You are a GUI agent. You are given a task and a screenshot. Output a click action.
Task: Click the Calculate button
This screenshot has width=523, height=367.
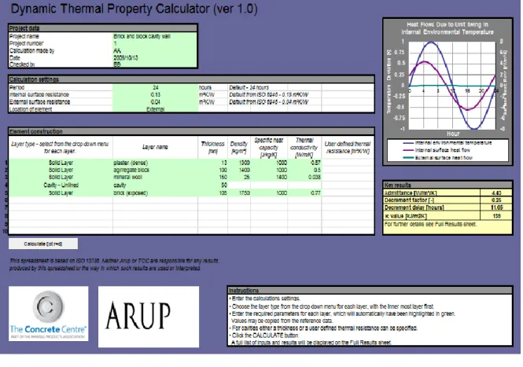[x=43, y=244]
